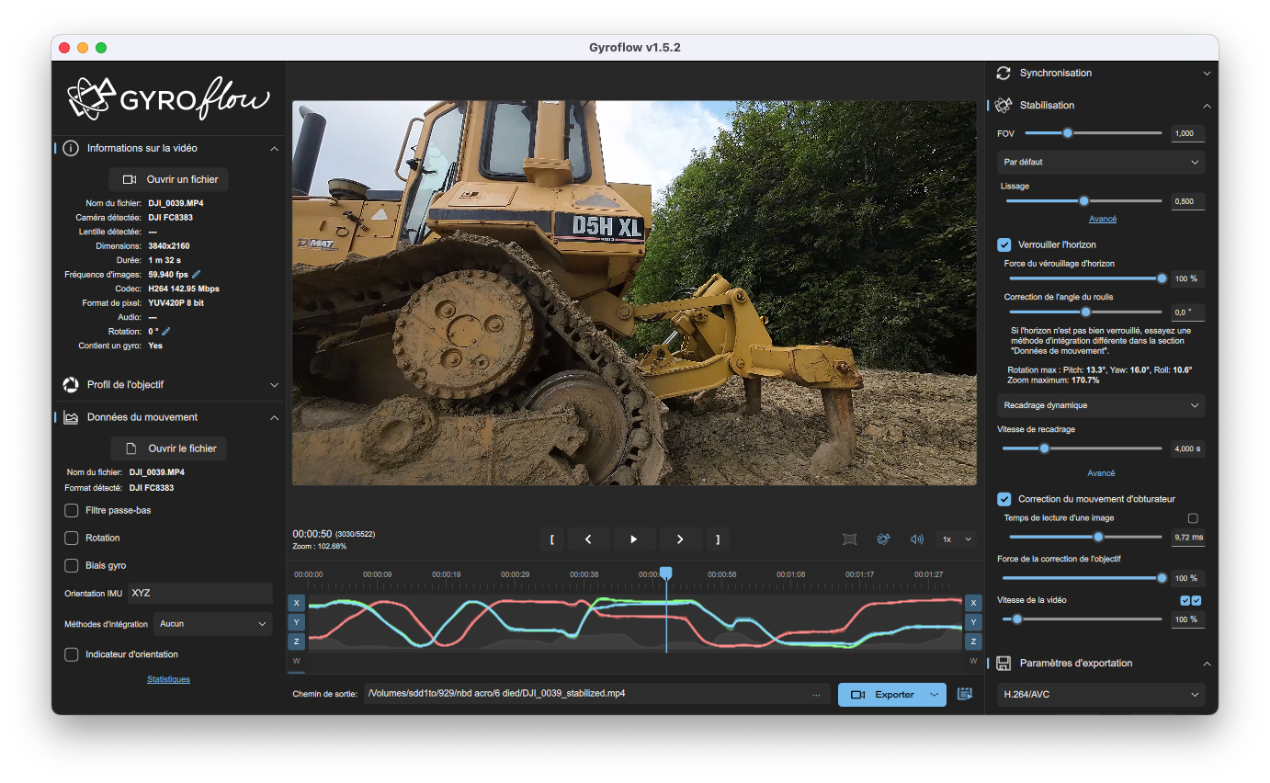Click the Correction de l'angle du roulis slider
Image resolution: width=1270 pixels, height=783 pixels.
[x=1085, y=312]
